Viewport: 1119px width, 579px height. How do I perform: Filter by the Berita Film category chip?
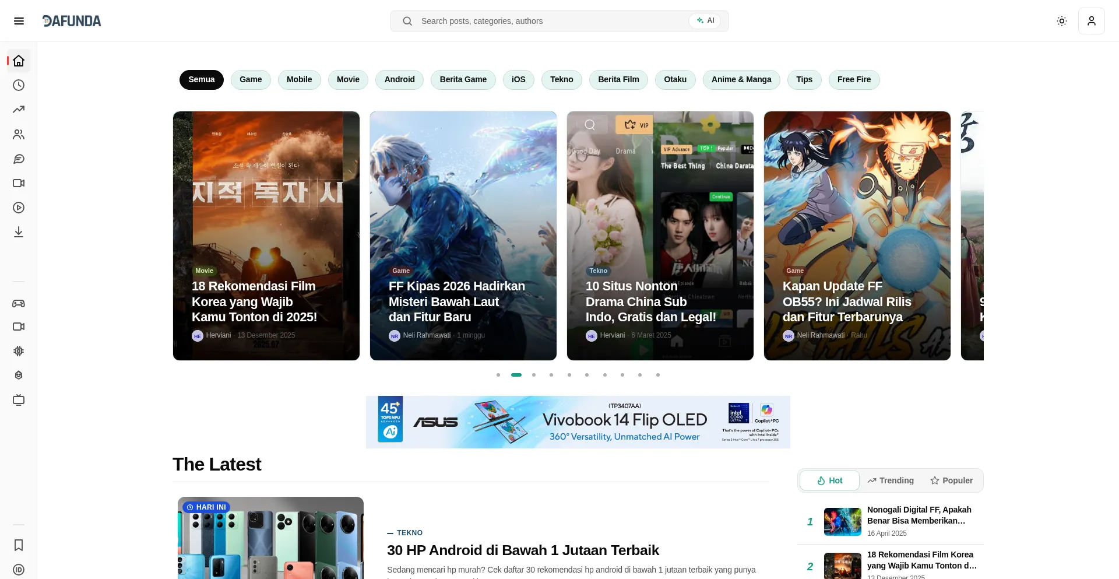pos(618,80)
